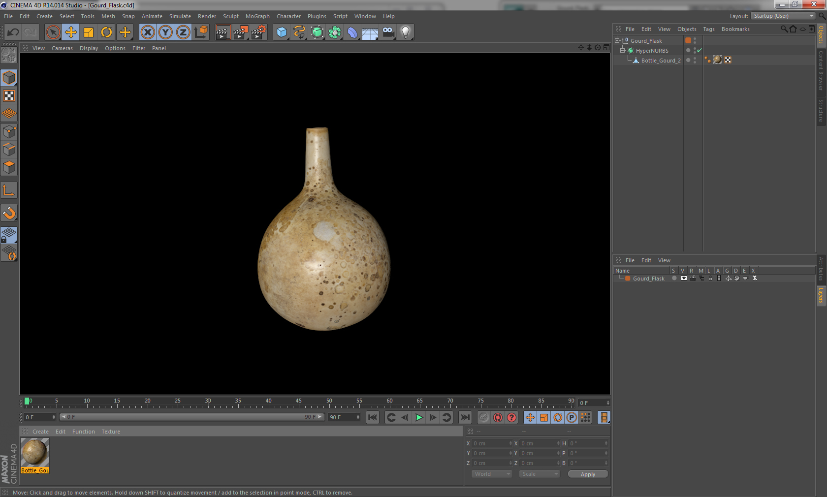Viewport: 827px width, 497px height.
Task: Click the Scale tool icon
Action: pyautogui.click(x=89, y=32)
